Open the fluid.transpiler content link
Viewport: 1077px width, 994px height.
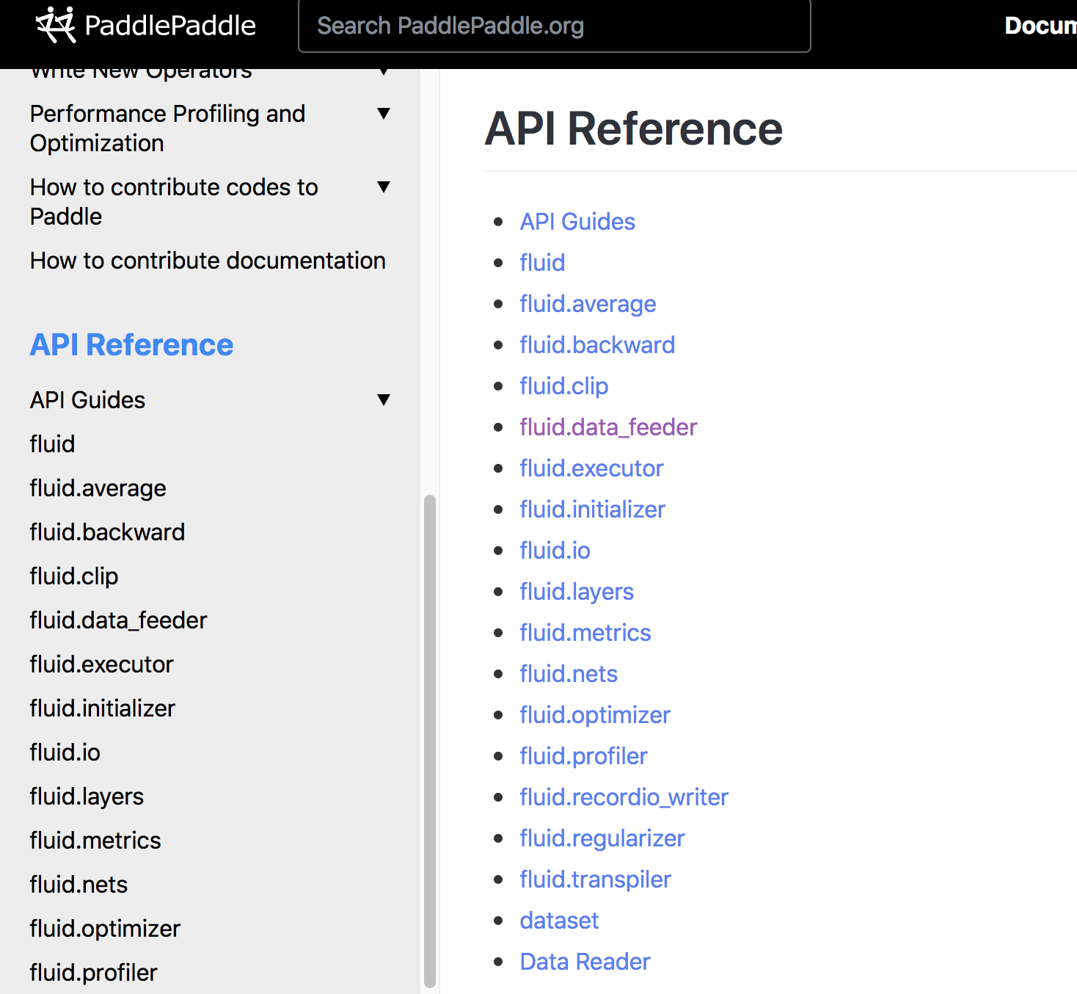tap(595, 879)
